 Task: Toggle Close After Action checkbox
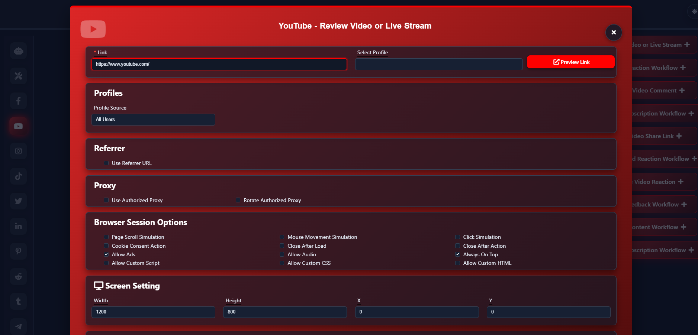pyautogui.click(x=458, y=246)
